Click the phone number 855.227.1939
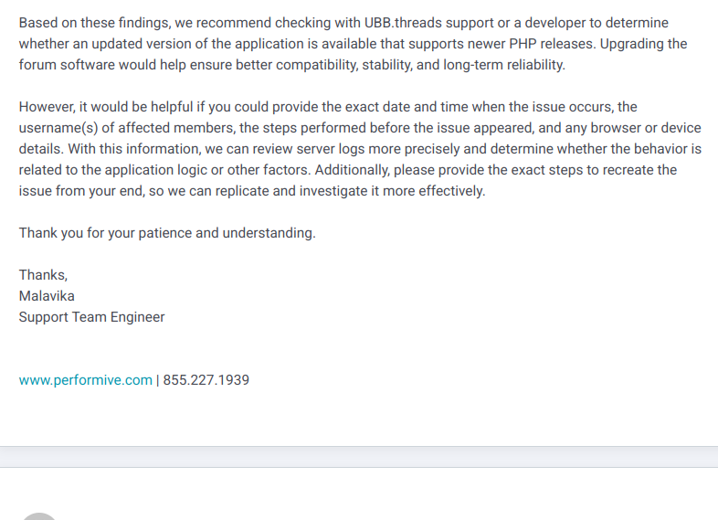Image resolution: width=718 pixels, height=520 pixels. pyautogui.click(x=206, y=380)
